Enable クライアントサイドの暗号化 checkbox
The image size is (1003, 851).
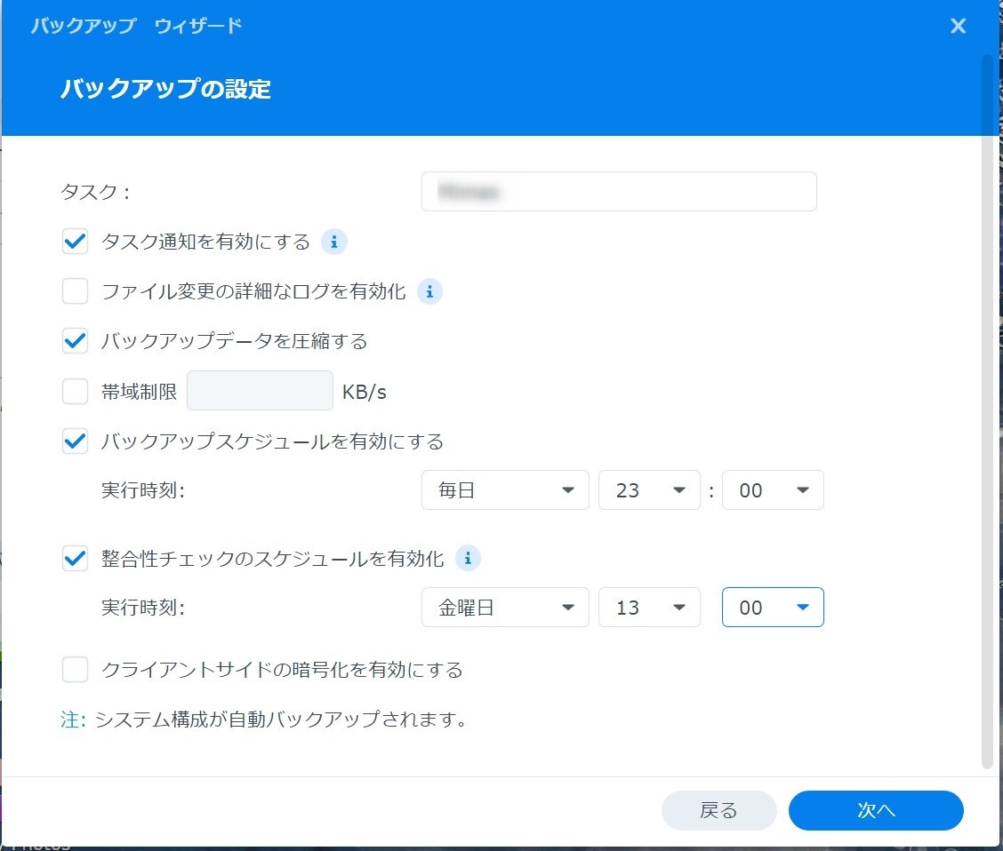click(76, 669)
